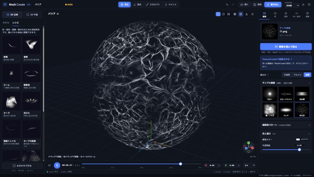Open the UV・動き panel tab
The height and width of the screenshot is (177, 314).
click(x=297, y=14)
